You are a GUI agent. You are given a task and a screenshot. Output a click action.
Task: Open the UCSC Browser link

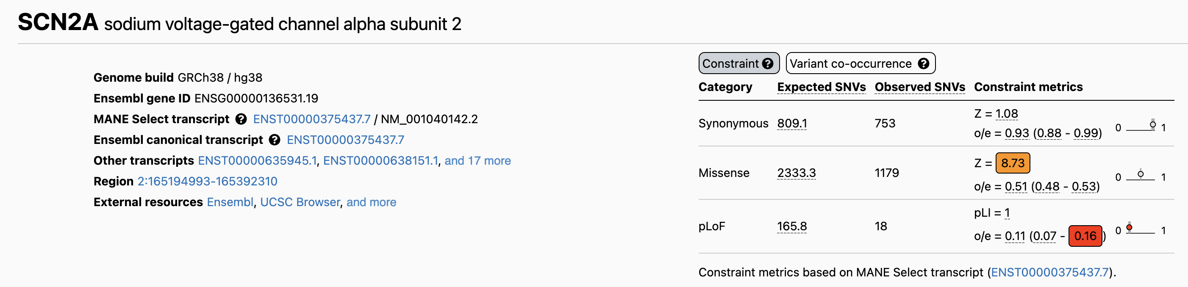300,202
